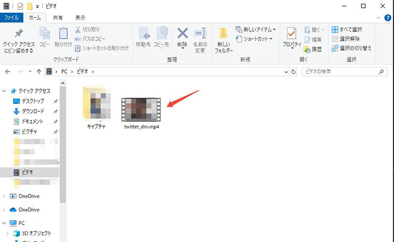Refresh the address bar location
The height and width of the screenshot is (242, 394).
pyautogui.click(x=293, y=71)
